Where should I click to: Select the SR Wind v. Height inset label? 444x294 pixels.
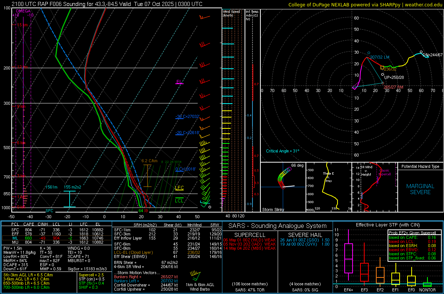coord(366,171)
